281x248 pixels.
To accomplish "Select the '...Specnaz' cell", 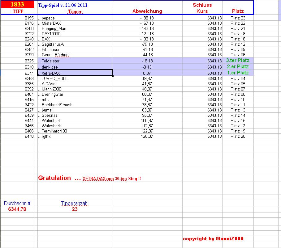I will 75,115.
